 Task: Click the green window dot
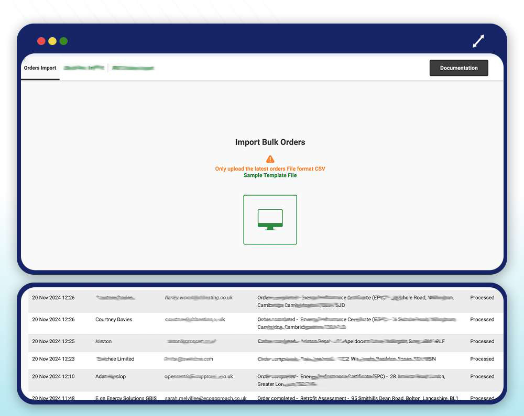[x=63, y=41]
